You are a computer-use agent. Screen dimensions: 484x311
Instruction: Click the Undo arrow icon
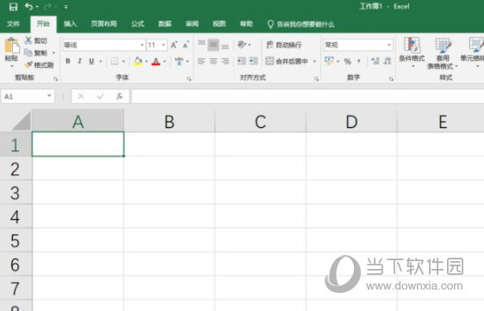(x=28, y=7)
